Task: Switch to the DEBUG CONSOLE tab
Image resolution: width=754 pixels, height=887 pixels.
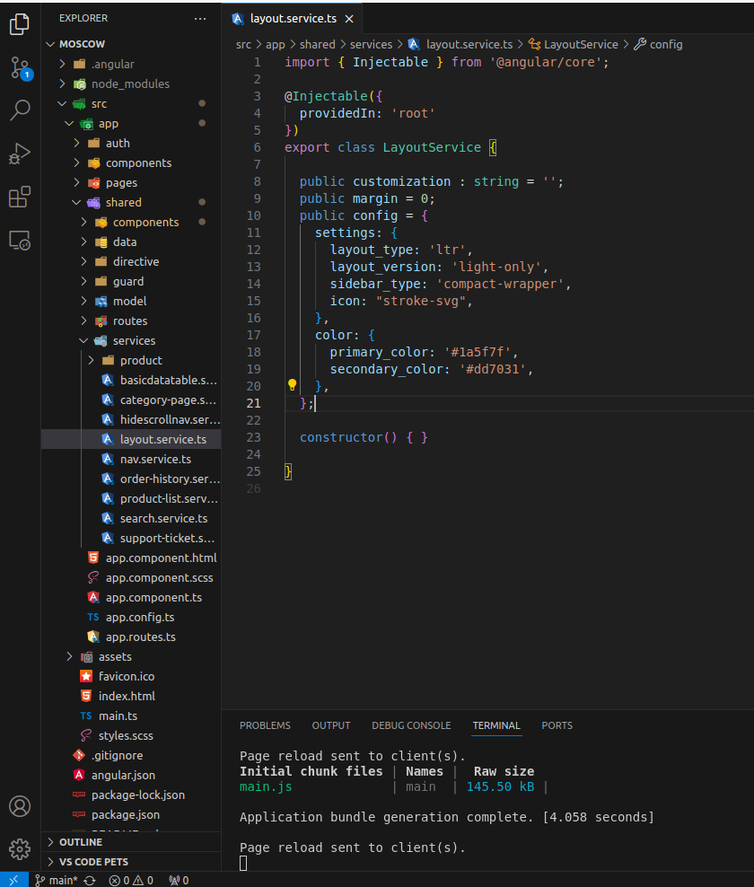Action: click(x=411, y=725)
